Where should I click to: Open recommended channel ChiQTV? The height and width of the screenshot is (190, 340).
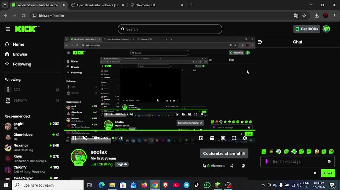[32, 169]
